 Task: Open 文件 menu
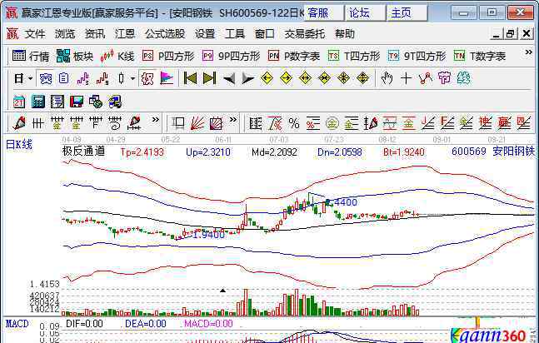pos(35,33)
